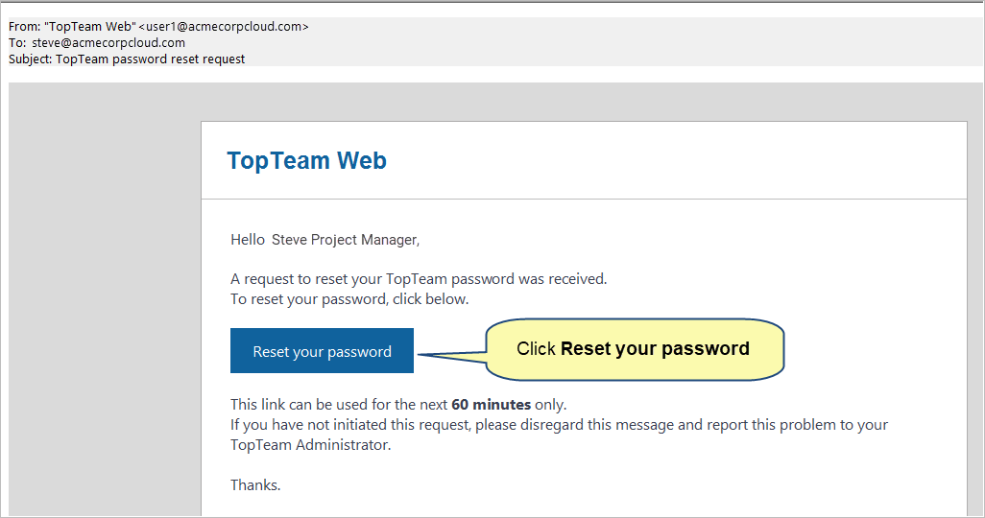Click the TopTeam Administrator text

point(310,444)
